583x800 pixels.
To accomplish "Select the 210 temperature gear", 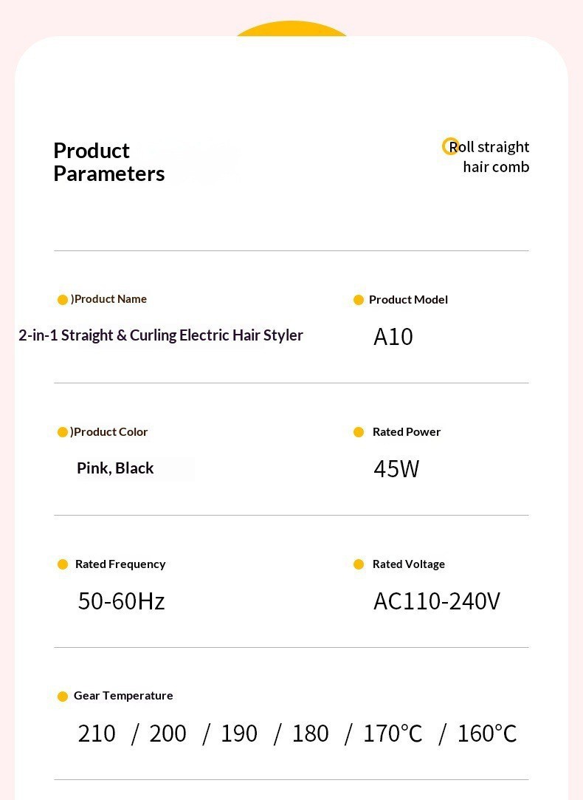I will (x=97, y=734).
